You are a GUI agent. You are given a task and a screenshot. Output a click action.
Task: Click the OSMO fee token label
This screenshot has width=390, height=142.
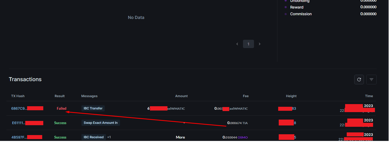tap(242, 137)
